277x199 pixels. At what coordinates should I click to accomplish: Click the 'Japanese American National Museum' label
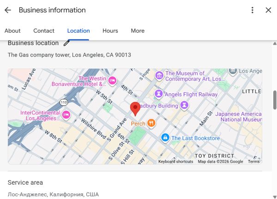coord(239,117)
